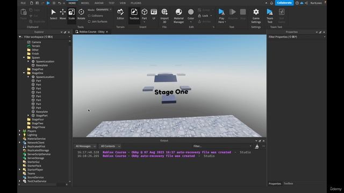Click the Collaborate button
Image resolution: width=344 pixels, height=193 pixels.
point(284,3)
